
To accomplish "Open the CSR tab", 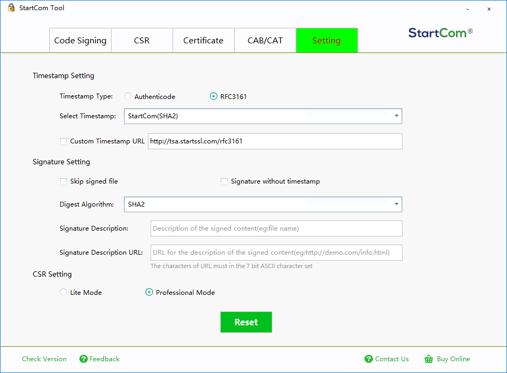I will click(x=142, y=40).
